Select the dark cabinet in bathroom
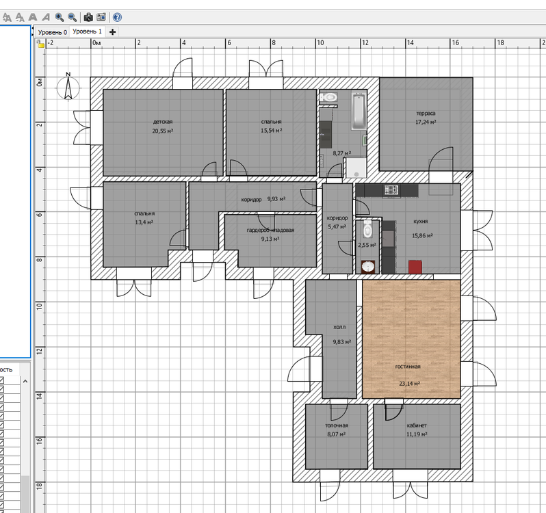 click(326, 135)
